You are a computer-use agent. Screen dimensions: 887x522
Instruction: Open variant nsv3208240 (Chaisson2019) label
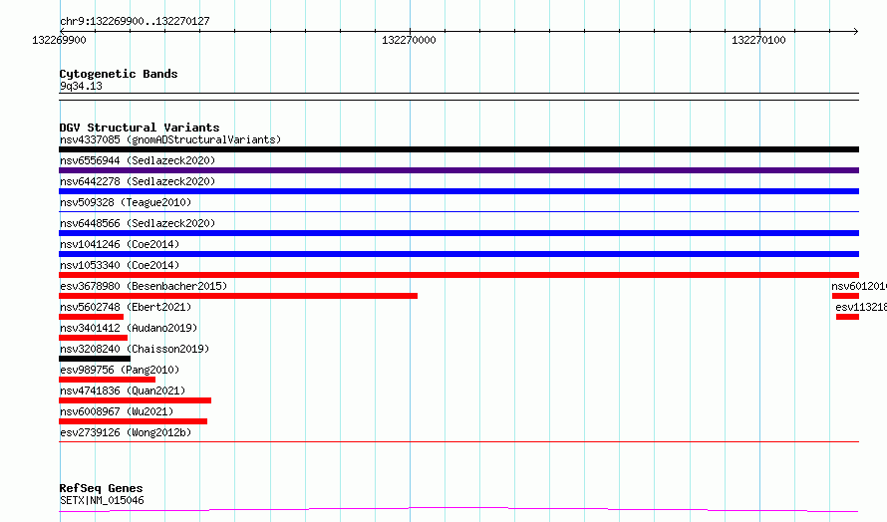[135, 349]
